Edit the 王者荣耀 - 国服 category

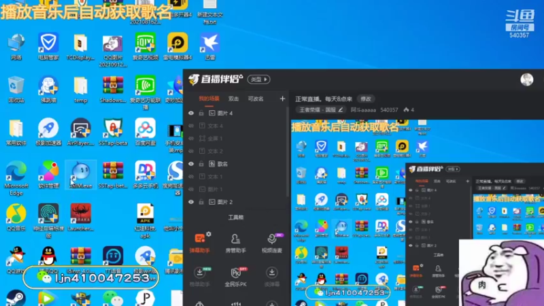321,110
